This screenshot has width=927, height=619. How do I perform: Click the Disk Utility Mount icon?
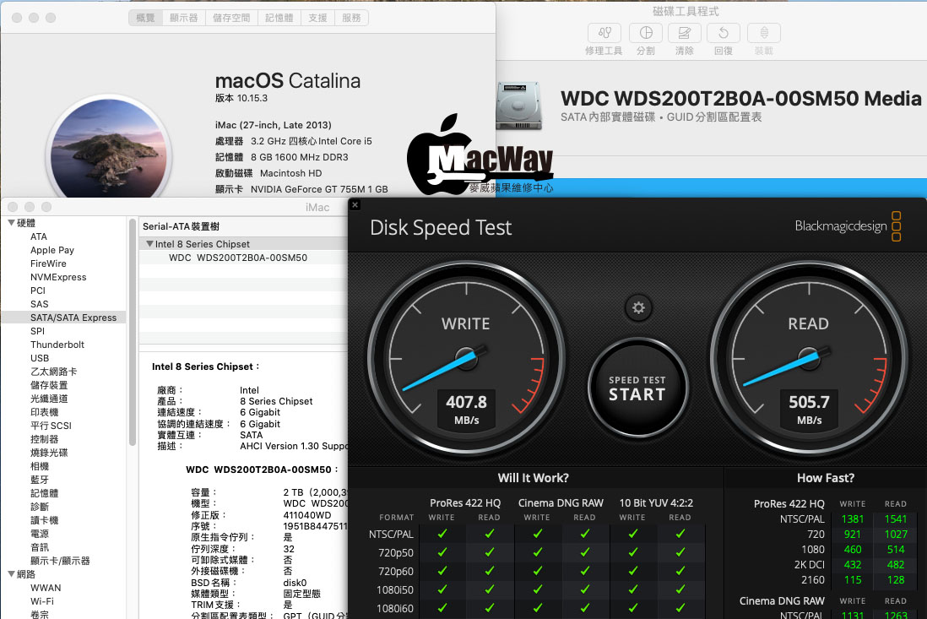[x=764, y=33]
